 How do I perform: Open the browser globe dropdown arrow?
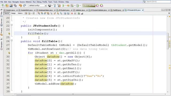[52, 6]
